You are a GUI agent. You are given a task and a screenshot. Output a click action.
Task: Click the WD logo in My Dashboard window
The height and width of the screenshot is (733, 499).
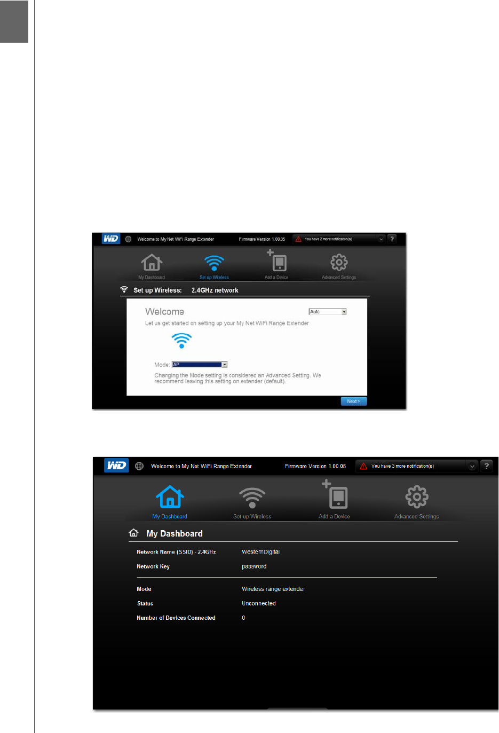[116, 466]
